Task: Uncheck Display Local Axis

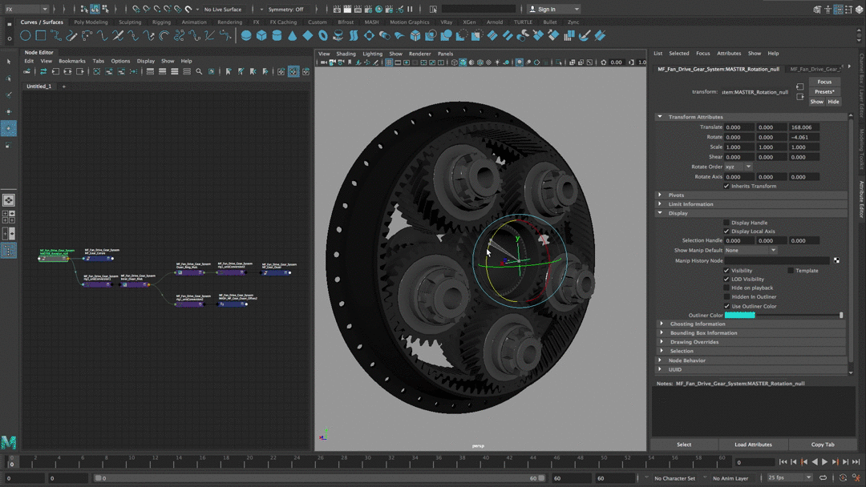Action: click(726, 231)
